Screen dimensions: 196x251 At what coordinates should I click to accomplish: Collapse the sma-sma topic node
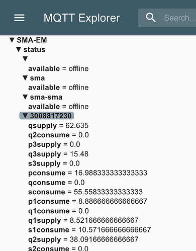click(25, 97)
